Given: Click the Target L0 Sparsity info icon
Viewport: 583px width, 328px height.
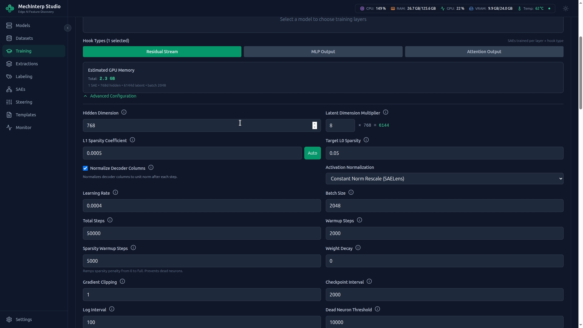Looking at the screenshot, I should tap(366, 140).
